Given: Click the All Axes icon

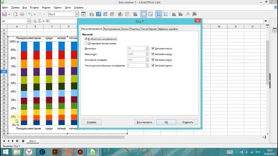Looking at the screenshot, I should 194,14.
